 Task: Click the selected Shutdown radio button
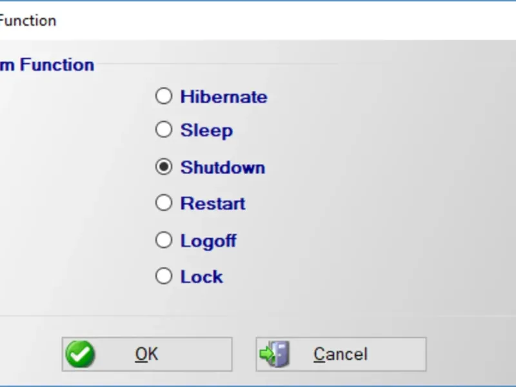(164, 167)
